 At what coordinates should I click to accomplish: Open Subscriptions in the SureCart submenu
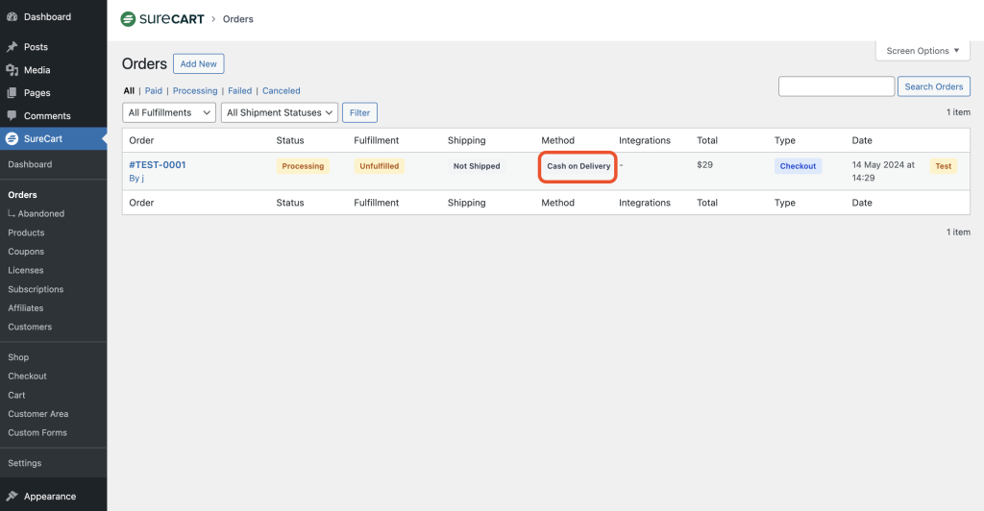tap(36, 289)
